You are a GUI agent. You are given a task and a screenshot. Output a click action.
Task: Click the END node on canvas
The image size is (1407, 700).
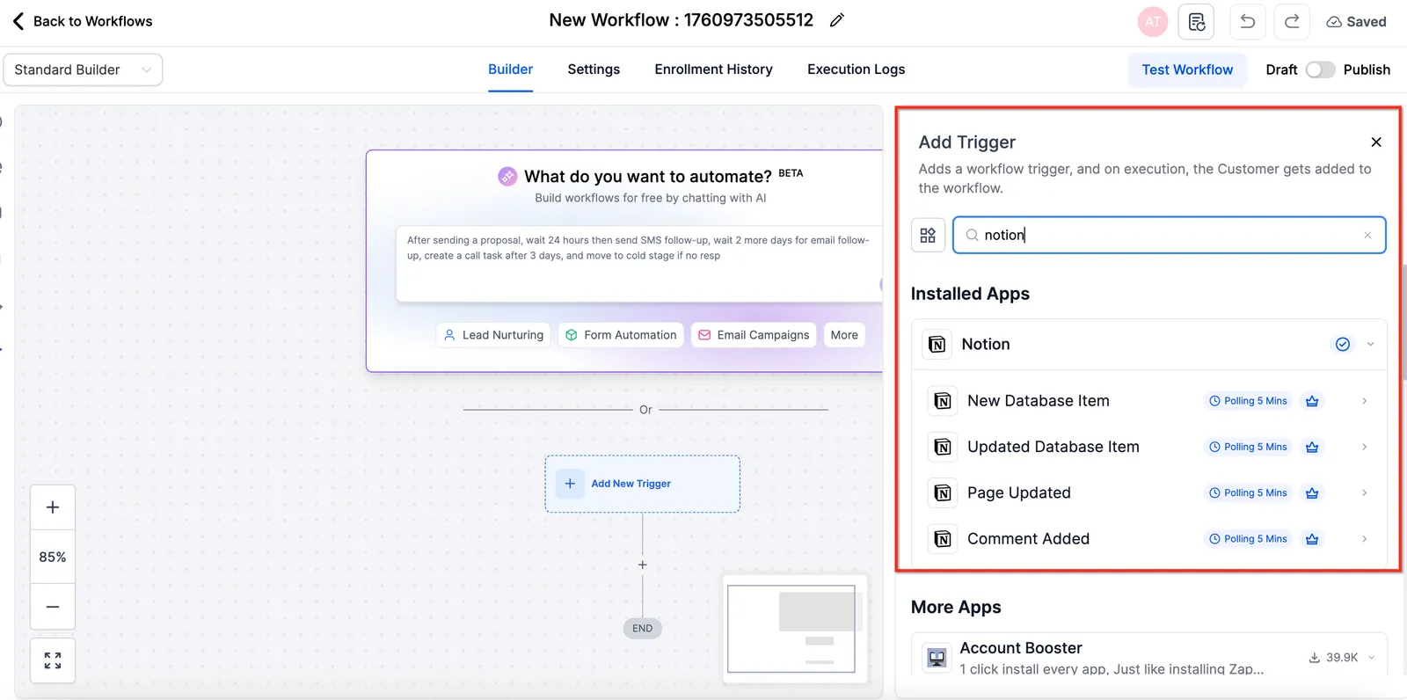pos(643,629)
